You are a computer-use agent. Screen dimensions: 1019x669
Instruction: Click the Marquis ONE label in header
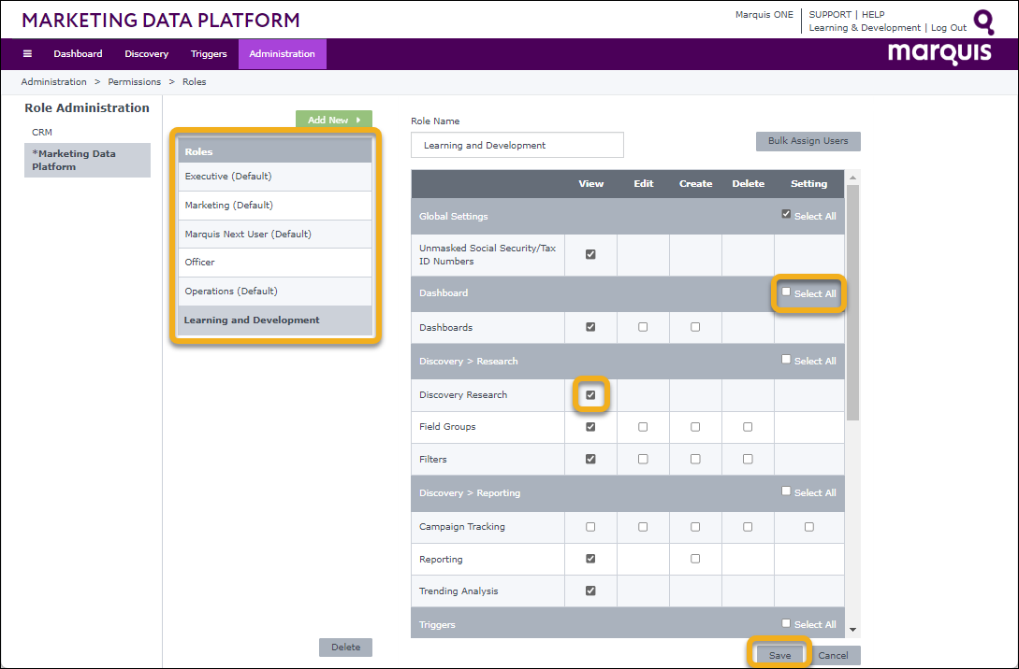764,14
